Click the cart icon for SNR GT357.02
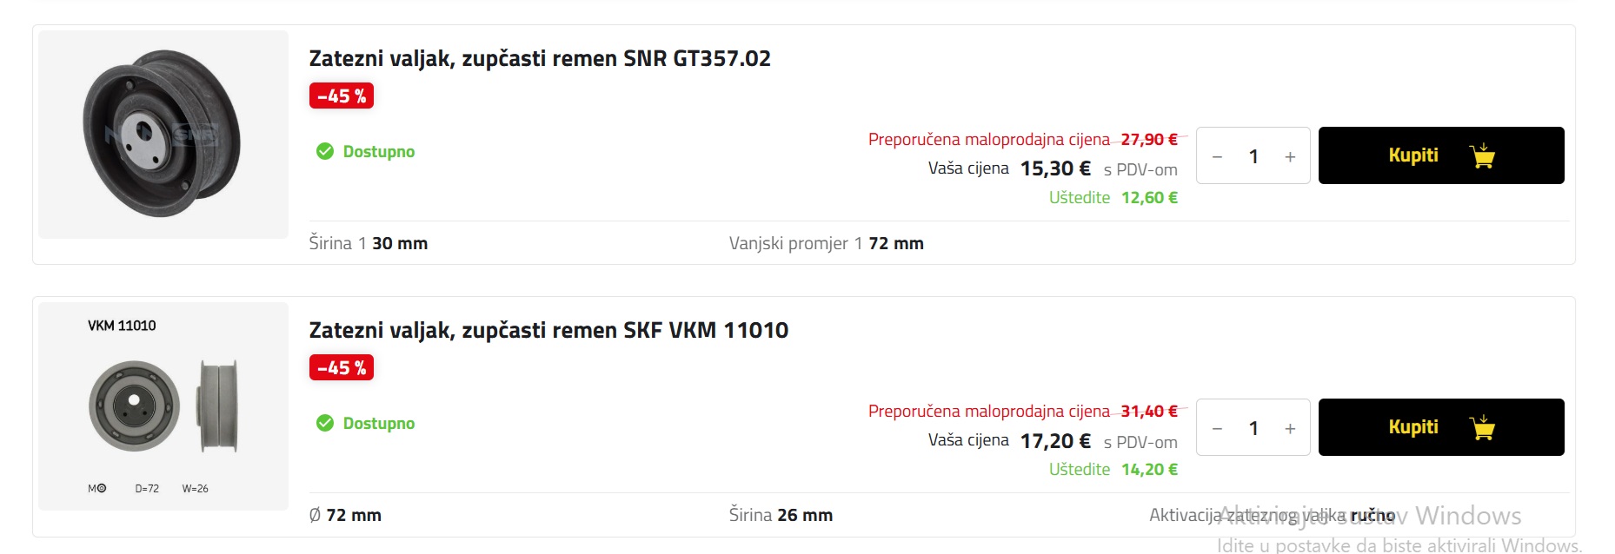 coord(1482,155)
